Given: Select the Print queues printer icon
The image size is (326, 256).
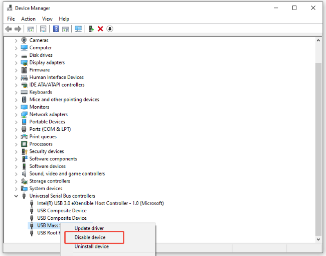Looking at the screenshot, I should point(24,136).
